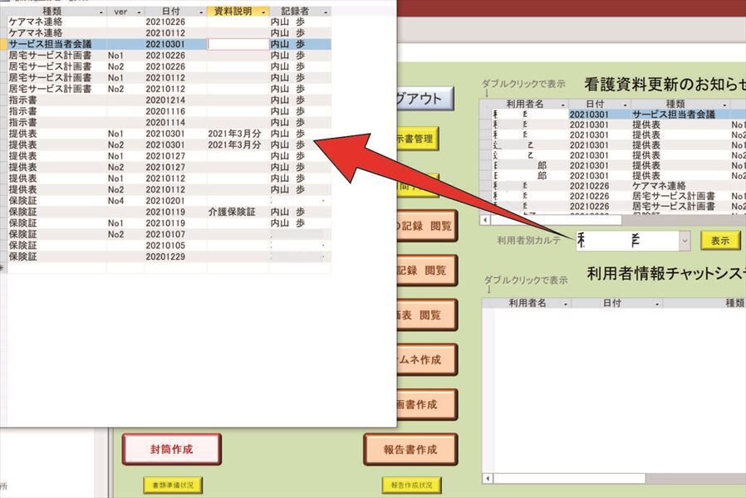The height and width of the screenshot is (498, 746).
Task: Select the サービス担当者会議 row in popup table
Action: click(x=169, y=44)
